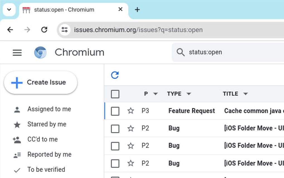Open the hamburger navigation menu
Image resolution: width=284 pixels, height=178 pixels.
pos(17,52)
